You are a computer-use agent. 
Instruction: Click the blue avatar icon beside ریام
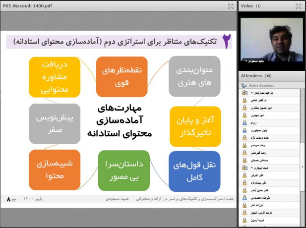(x=245, y=122)
